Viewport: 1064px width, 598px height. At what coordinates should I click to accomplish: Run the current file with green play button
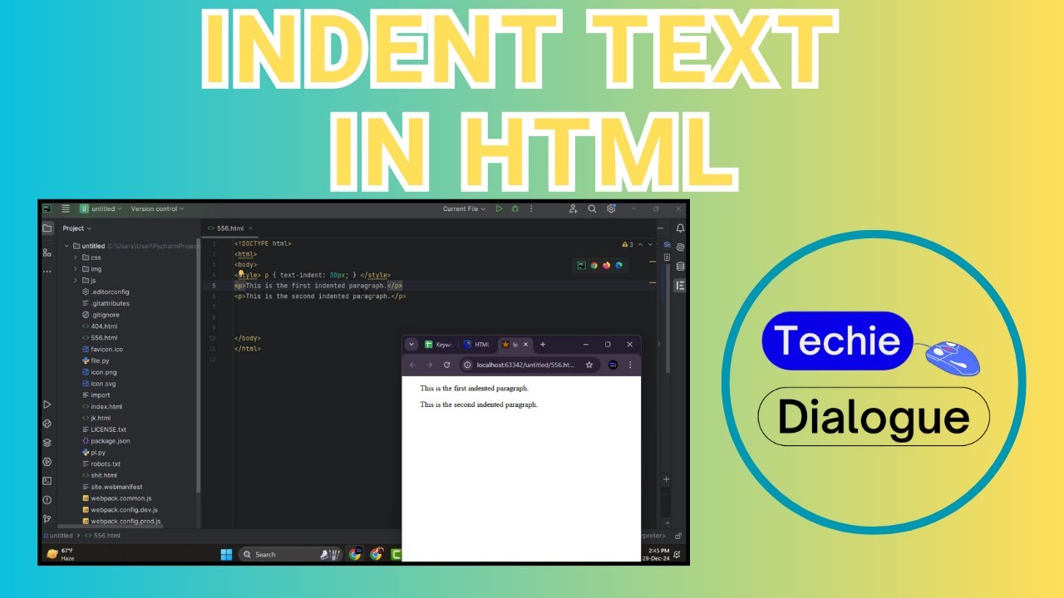click(499, 208)
